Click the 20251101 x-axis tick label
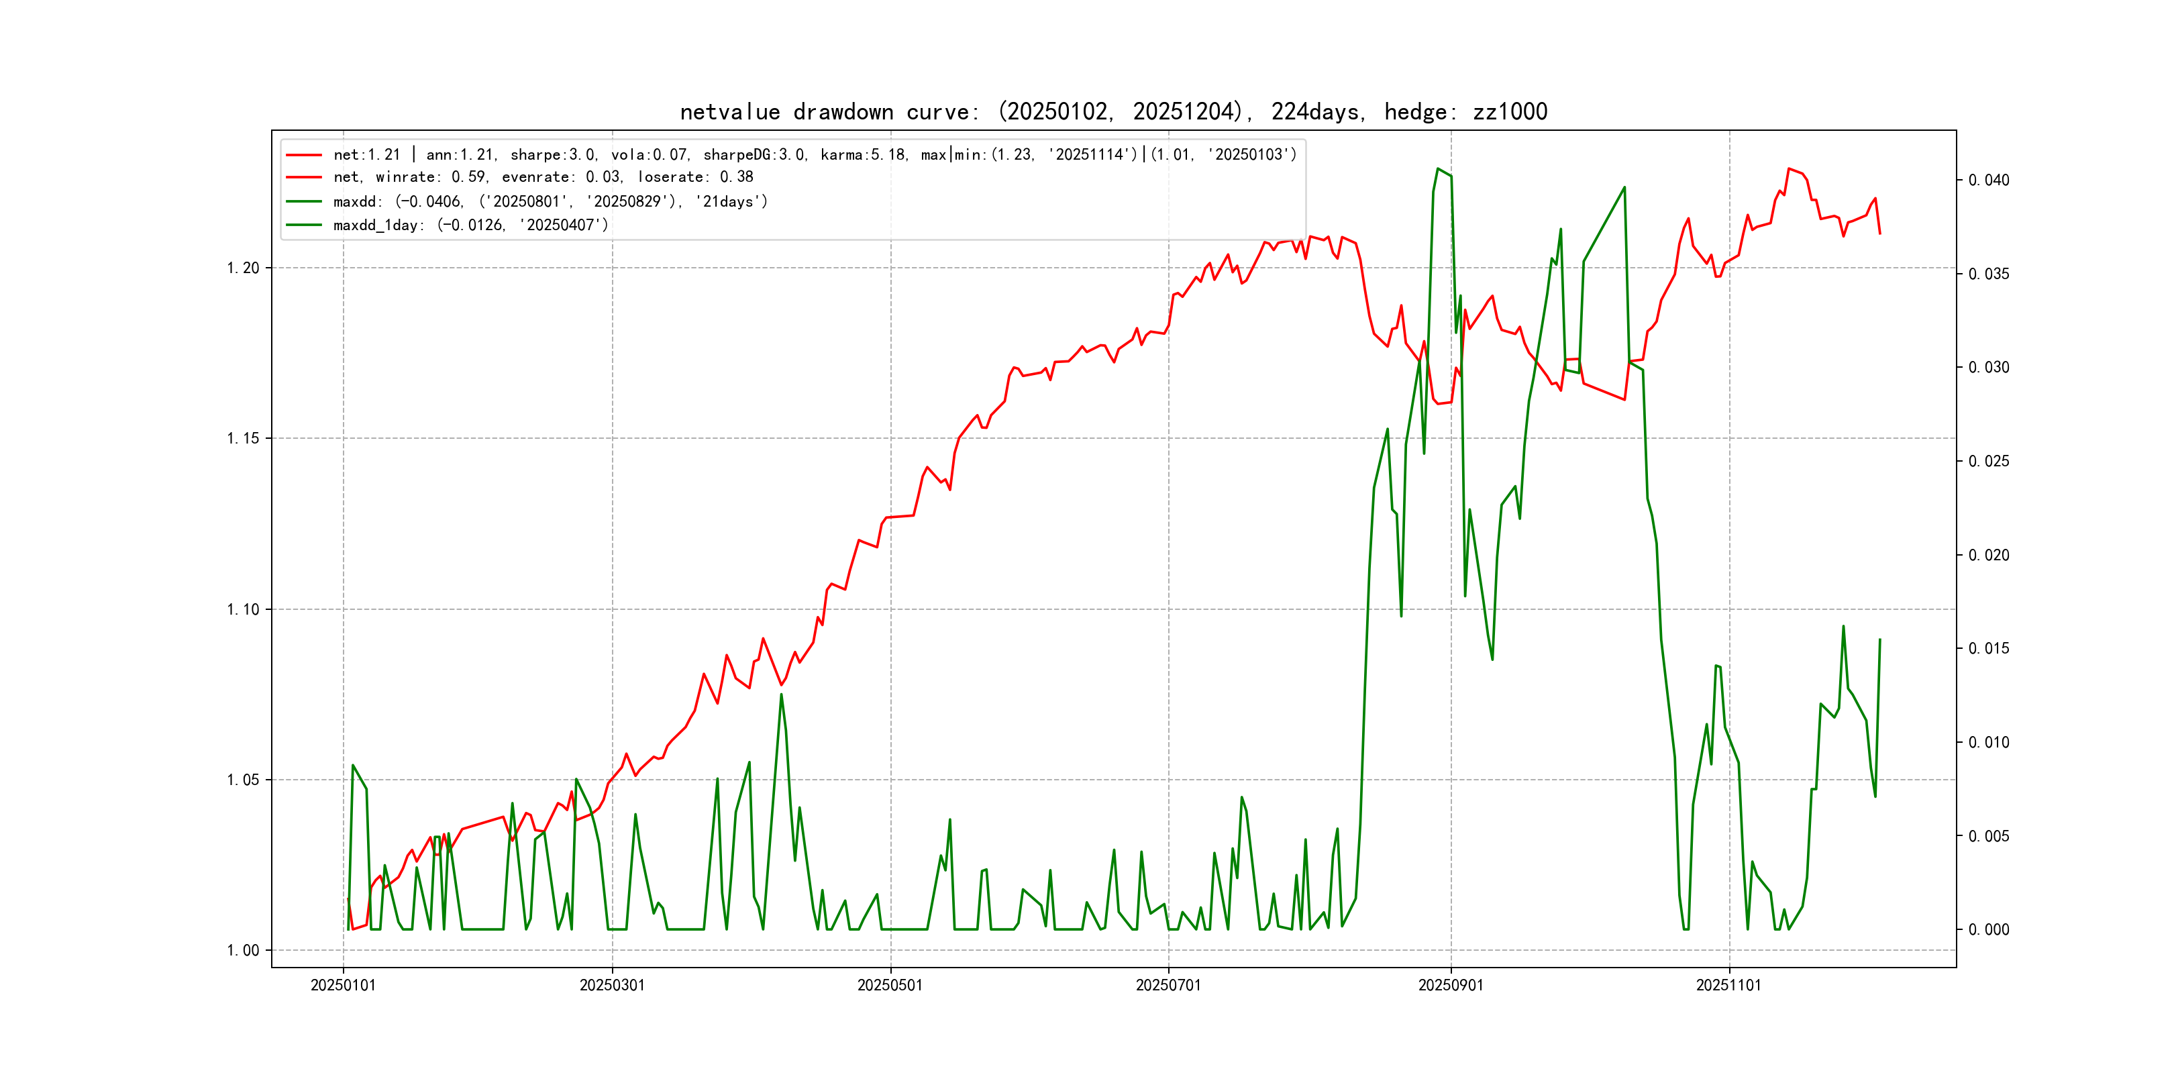The width and height of the screenshot is (2174, 1087). 1728,986
